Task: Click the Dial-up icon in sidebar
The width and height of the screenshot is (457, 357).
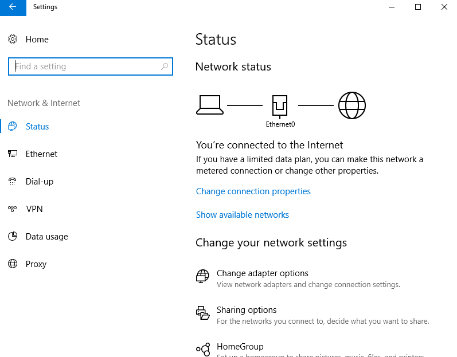Action: 13,182
